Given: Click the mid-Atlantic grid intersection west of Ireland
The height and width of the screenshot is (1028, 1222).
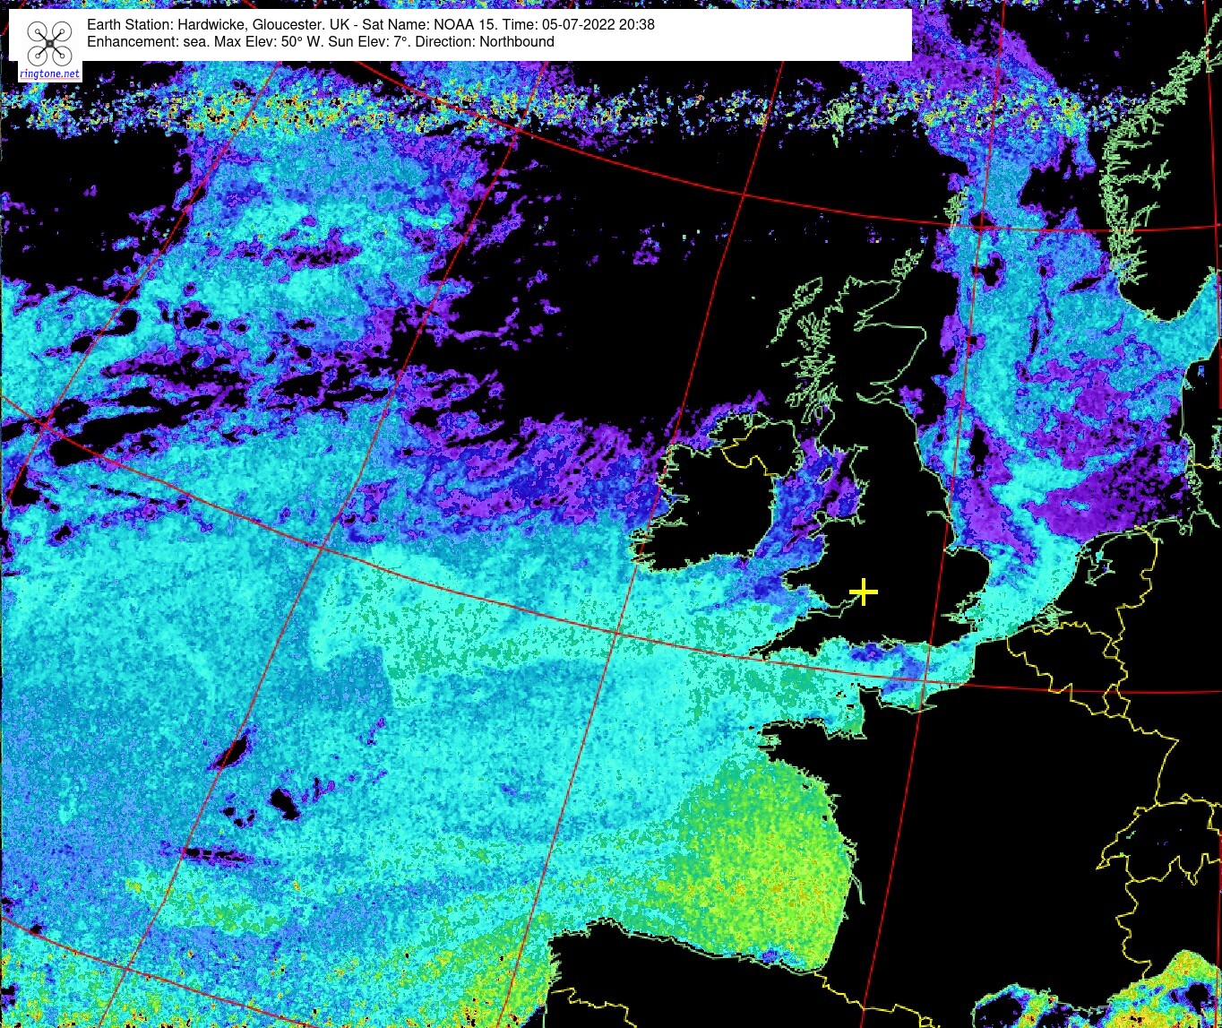Looking at the screenshot, I should click(x=318, y=544).
